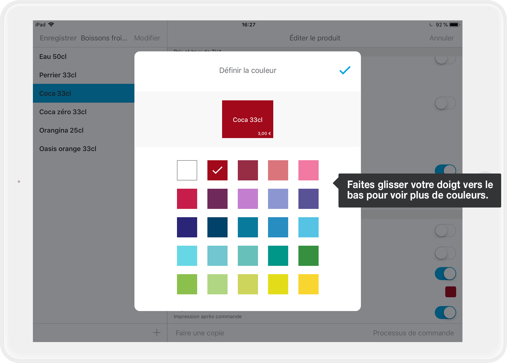Choose the crimson color swatch

187,199
